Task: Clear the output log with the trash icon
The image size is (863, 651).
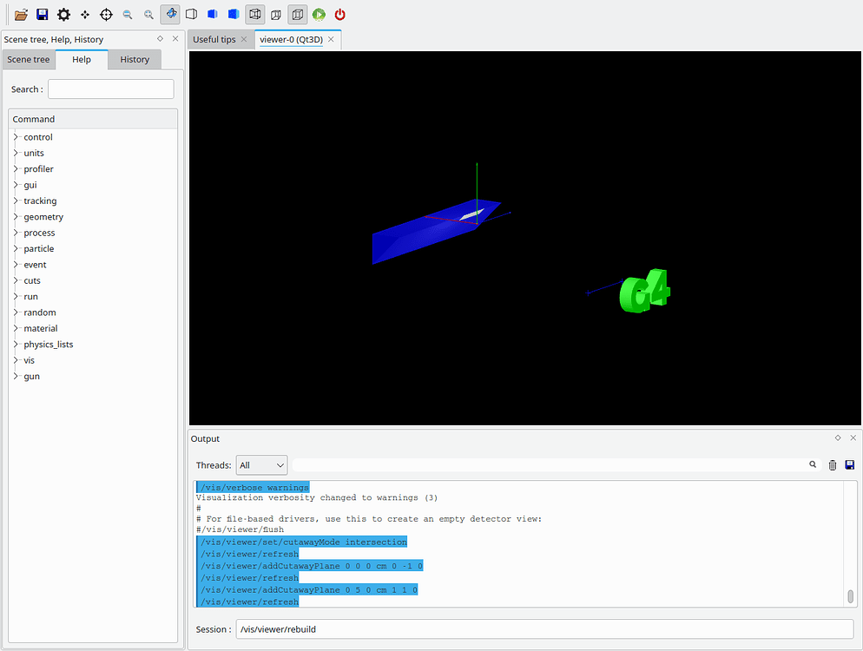Action: coord(831,464)
